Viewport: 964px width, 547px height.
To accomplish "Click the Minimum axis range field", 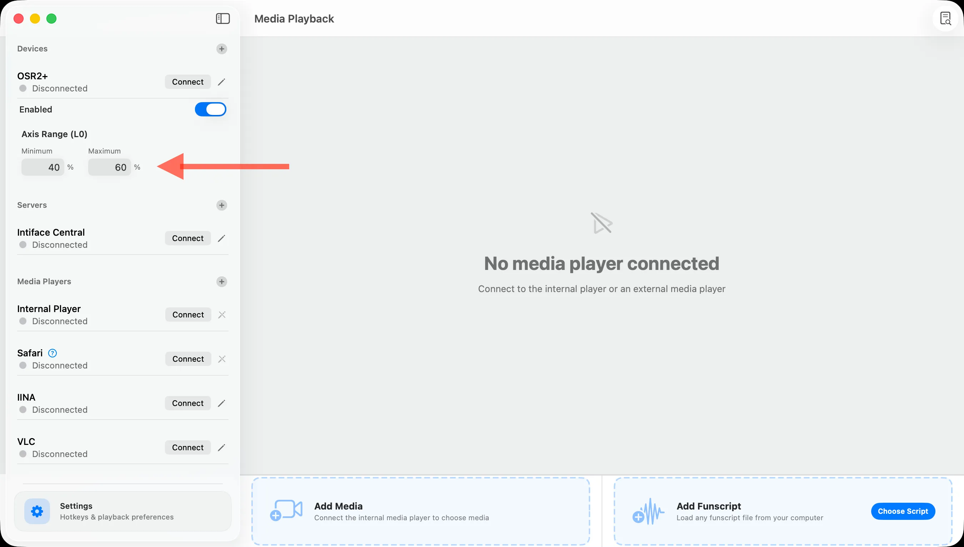I will [x=43, y=167].
